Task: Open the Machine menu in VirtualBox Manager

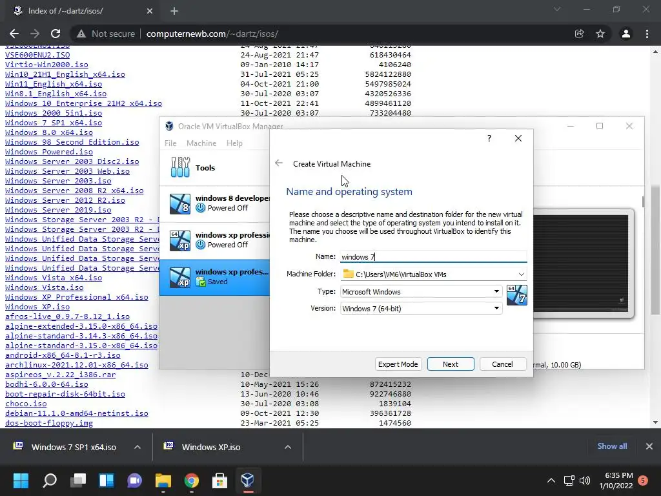Action: 201,143
